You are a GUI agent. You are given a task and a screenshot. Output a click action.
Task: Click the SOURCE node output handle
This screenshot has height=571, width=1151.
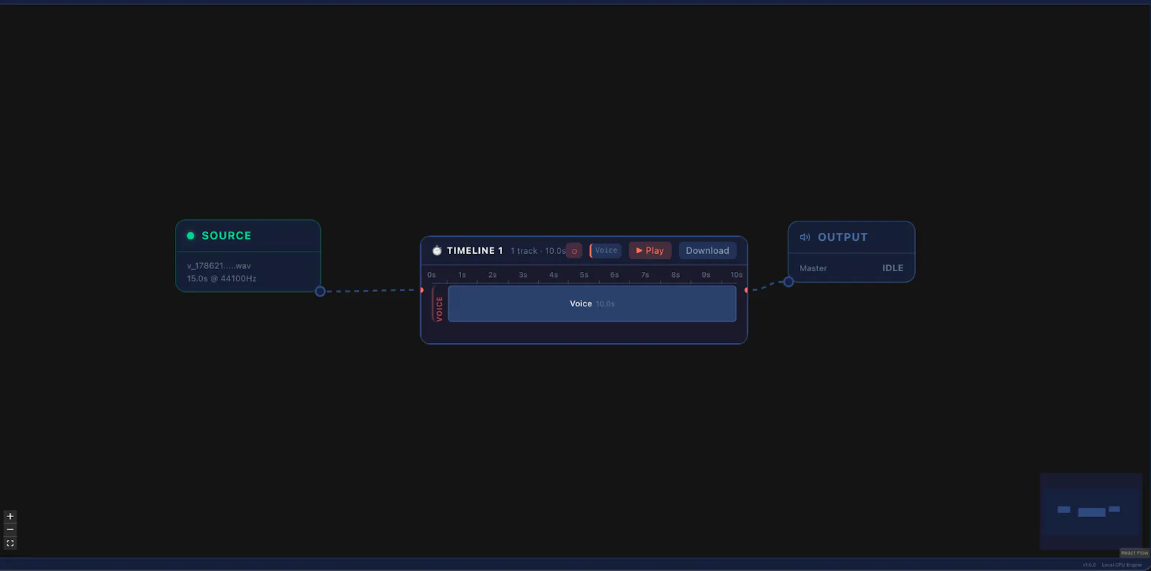tap(320, 291)
